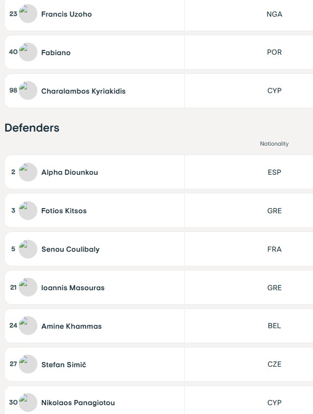Open the Ioannis Masouras row
Image resolution: width=313 pixels, height=414 pixels.
159,287
